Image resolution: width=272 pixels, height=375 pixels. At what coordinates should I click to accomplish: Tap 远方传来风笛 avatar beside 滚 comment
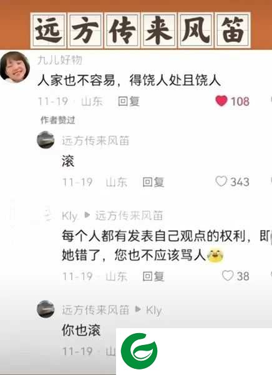click(46, 140)
